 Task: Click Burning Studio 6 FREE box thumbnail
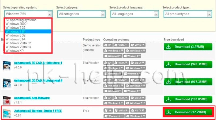pos(7,113)
